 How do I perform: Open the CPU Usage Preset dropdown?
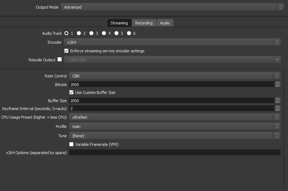pyautogui.click(x=175, y=117)
